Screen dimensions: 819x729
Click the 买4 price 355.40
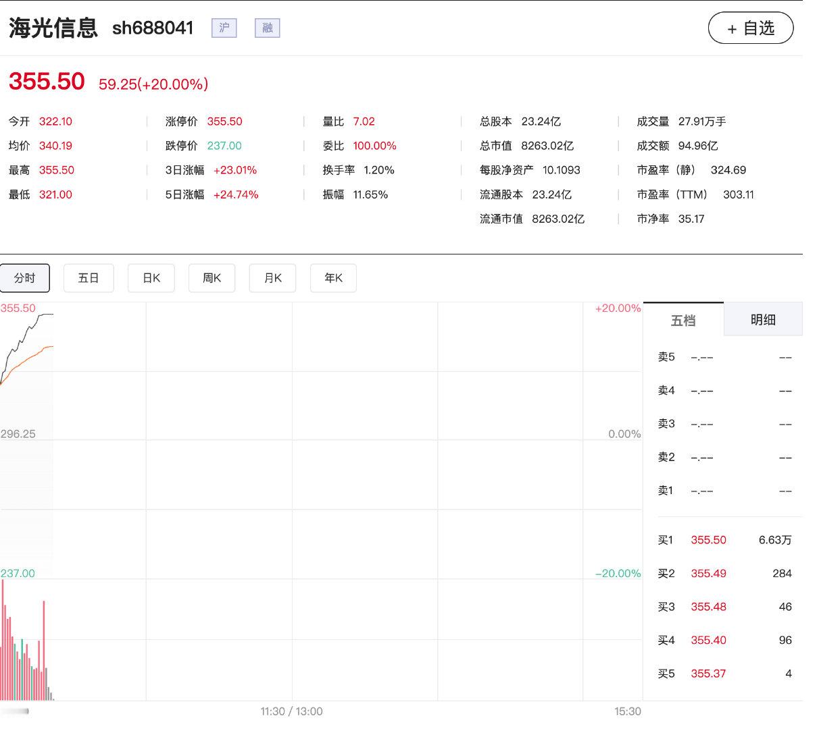pos(708,641)
